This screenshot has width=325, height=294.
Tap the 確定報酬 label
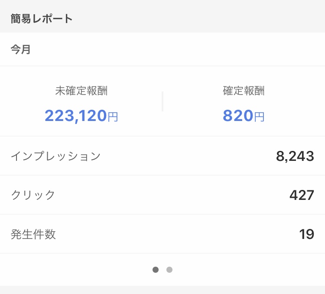click(244, 91)
